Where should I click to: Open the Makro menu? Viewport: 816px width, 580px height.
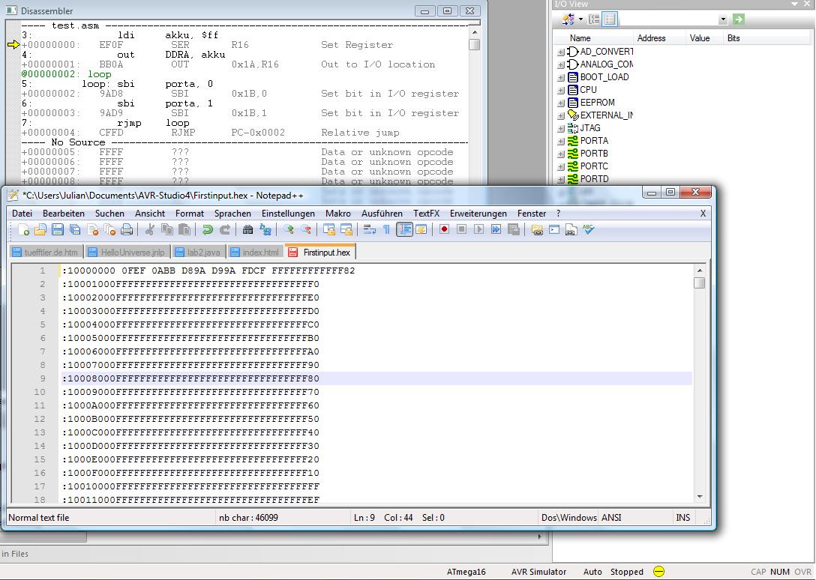pos(338,214)
